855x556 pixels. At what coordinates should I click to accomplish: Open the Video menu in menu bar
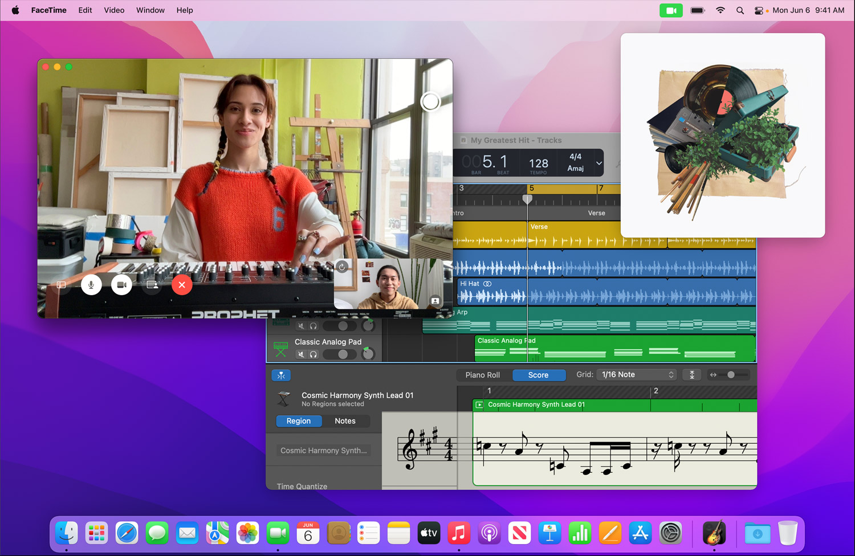click(114, 10)
